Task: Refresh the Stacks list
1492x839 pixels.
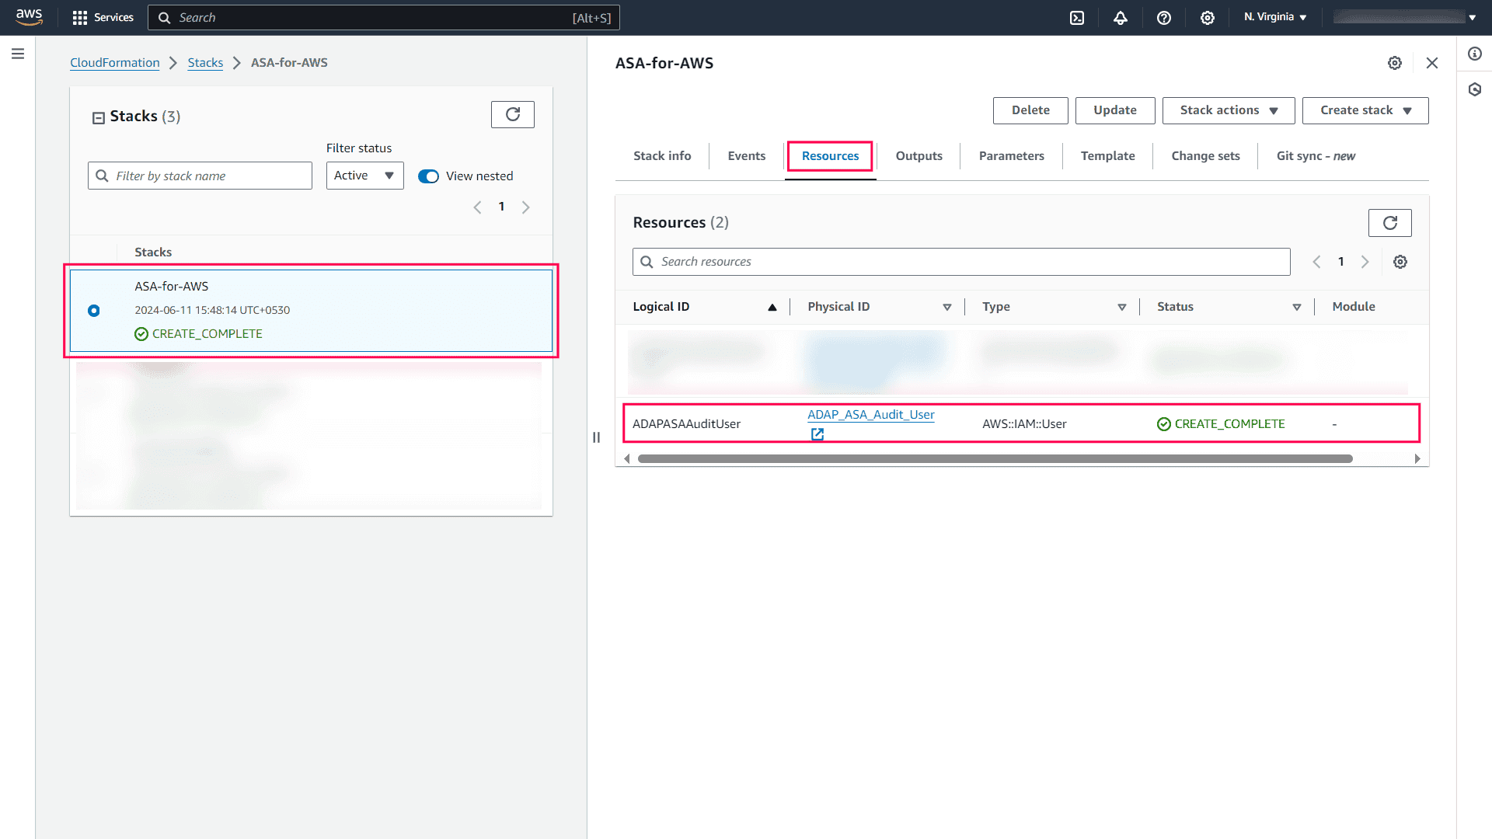Action: [512, 114]
